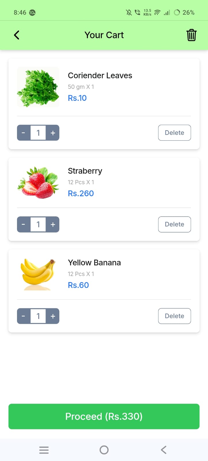The width and height of the screenshot is (208, 461).
Task: Tap the Straberry quantity field
Action: 38,224
